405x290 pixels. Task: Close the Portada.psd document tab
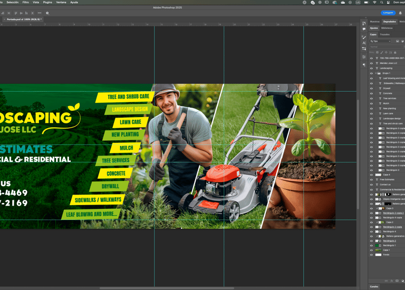click(4, 20)
